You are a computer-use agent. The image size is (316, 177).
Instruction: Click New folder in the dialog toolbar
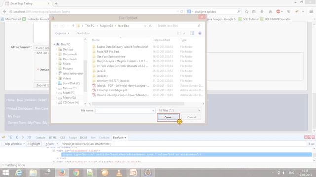point(83,33)
